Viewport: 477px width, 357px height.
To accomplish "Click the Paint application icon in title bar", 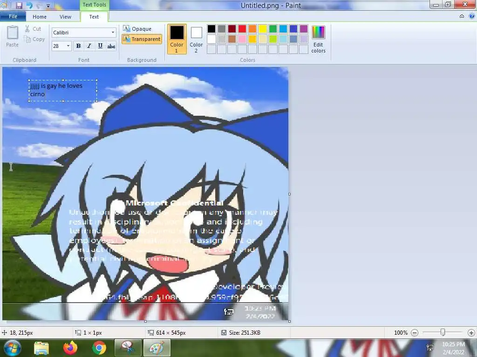I will point(4,5).
